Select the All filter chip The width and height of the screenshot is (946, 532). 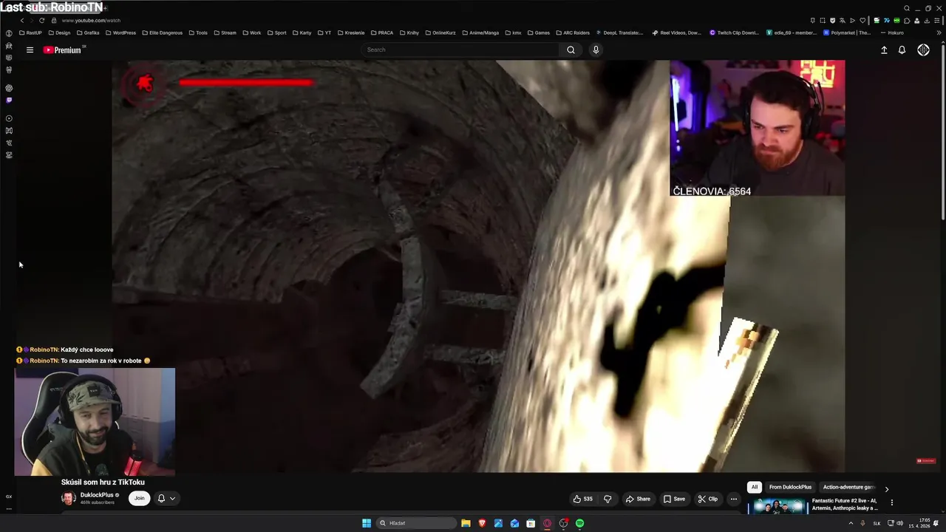[755, 487]
